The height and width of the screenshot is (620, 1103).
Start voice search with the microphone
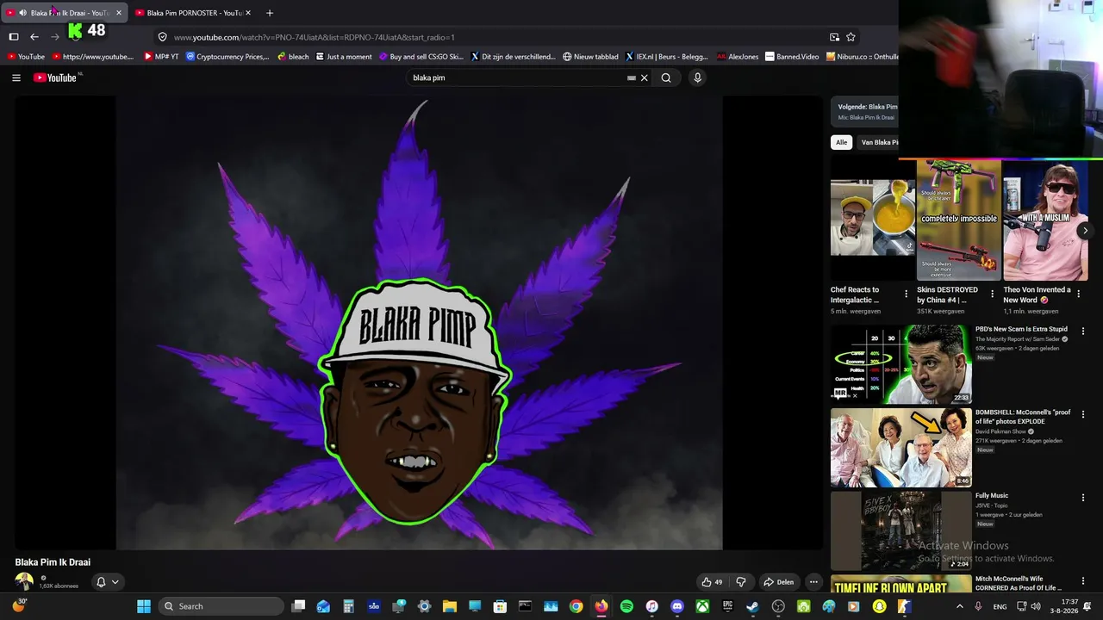[697, 77]
